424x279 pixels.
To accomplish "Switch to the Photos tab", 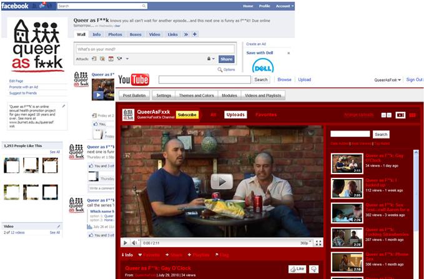I will [115, 34].
